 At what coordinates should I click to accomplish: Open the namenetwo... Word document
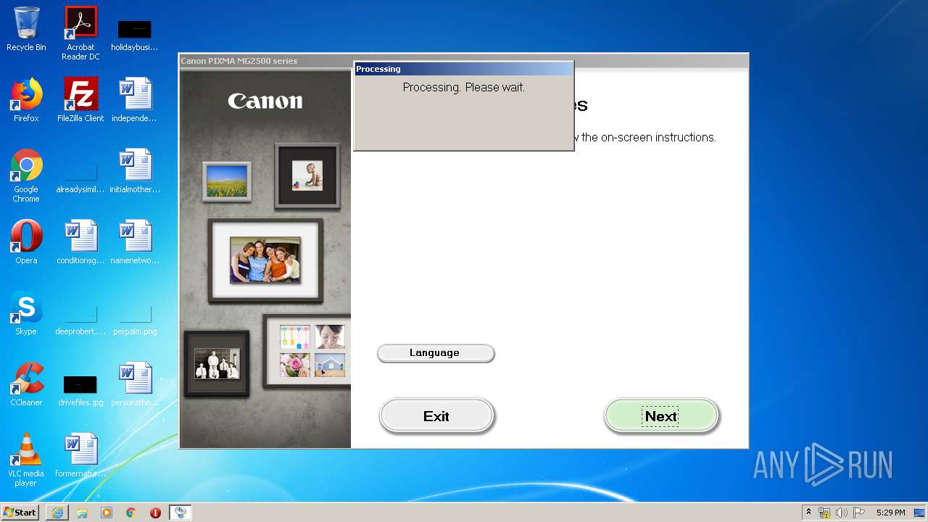[x=134, y=242]
